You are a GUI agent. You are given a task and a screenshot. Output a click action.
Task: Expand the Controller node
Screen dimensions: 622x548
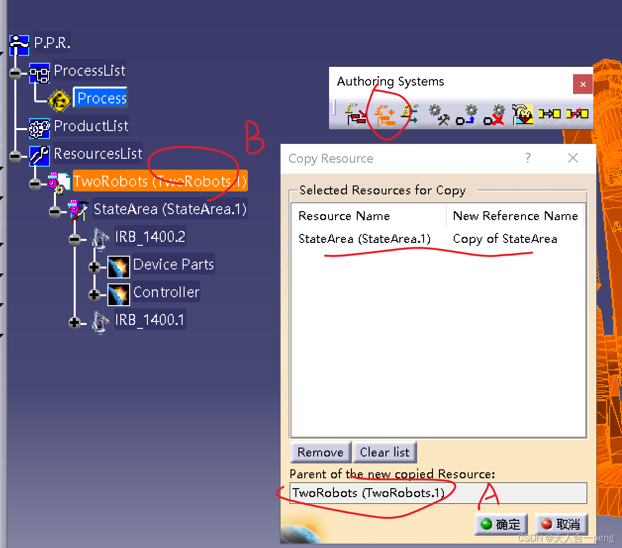[95, 295]
